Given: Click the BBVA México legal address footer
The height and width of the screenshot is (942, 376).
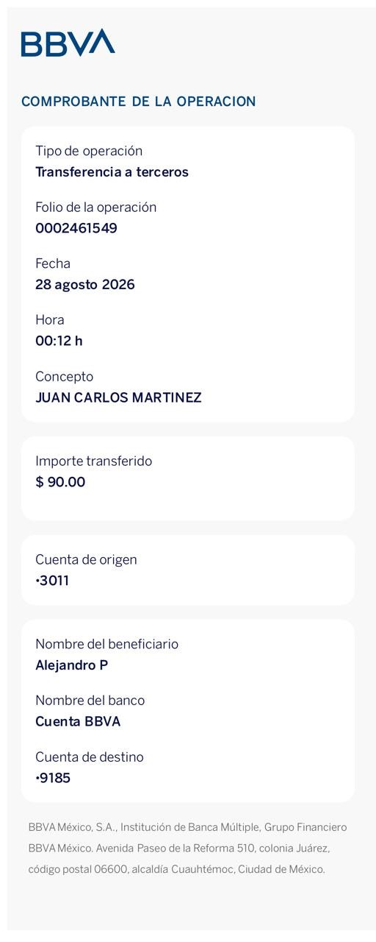Looking at the screenshot, I should point(188,849).
